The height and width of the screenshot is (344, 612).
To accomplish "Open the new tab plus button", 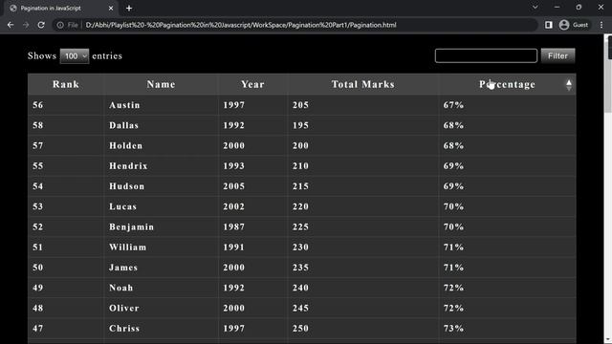I will point(129,8).
